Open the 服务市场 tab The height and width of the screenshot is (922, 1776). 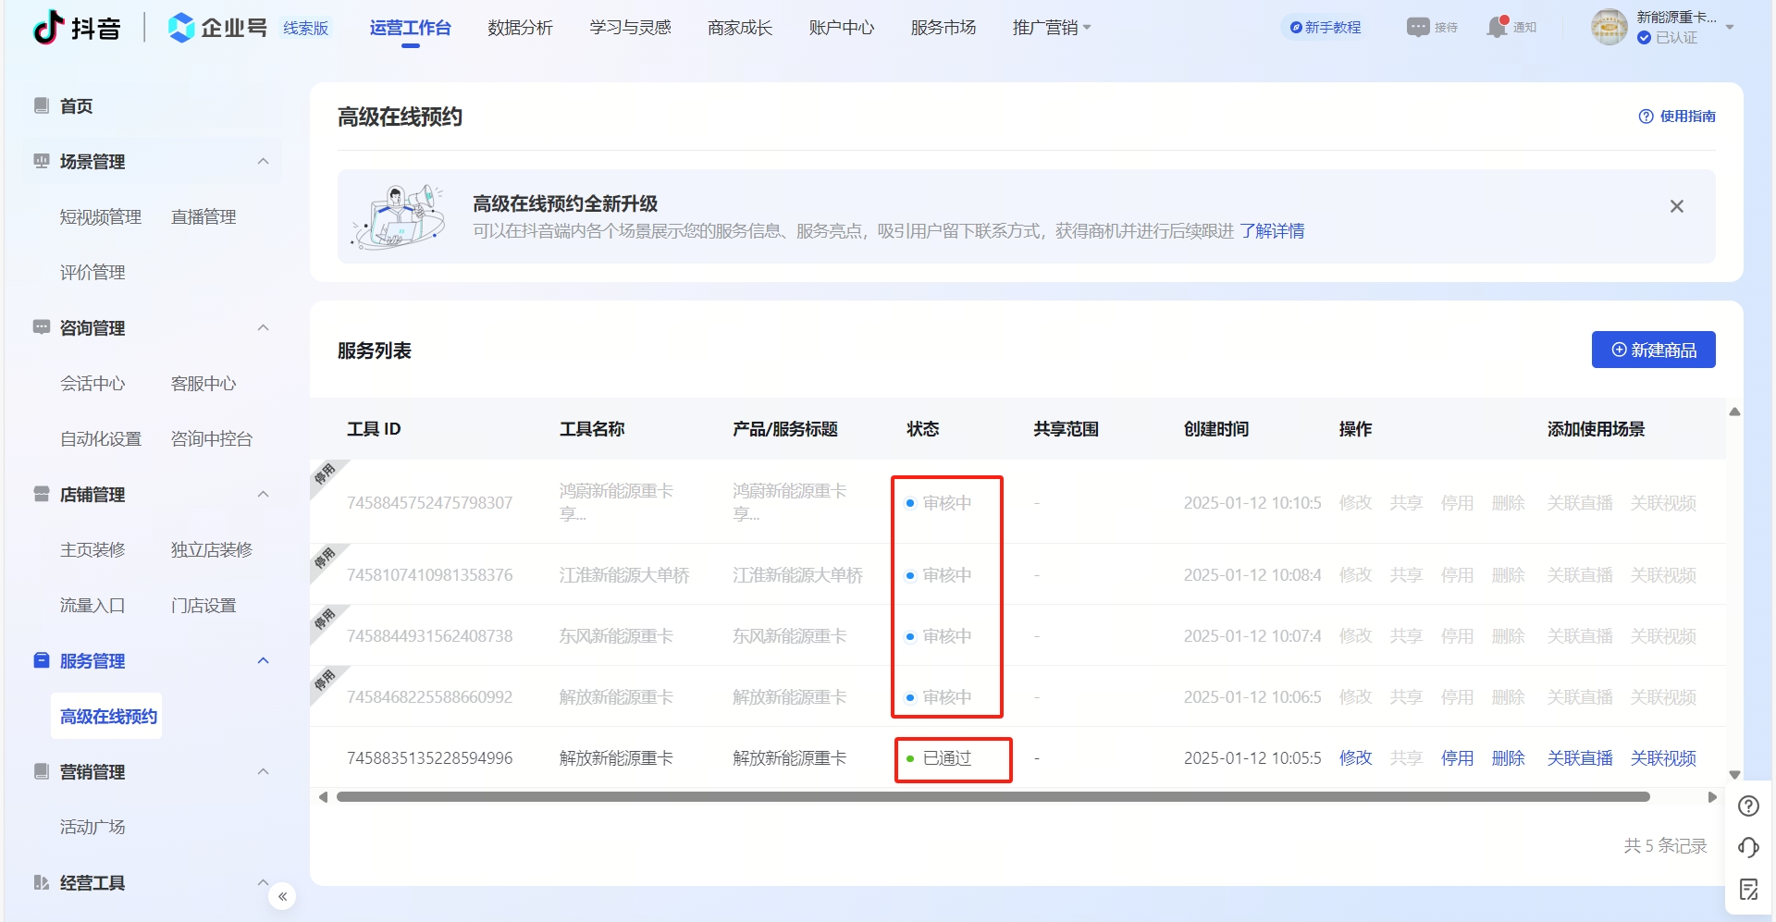coord(943,28)
